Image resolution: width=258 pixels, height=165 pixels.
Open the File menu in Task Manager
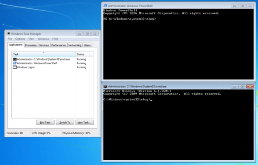point(10,39)
